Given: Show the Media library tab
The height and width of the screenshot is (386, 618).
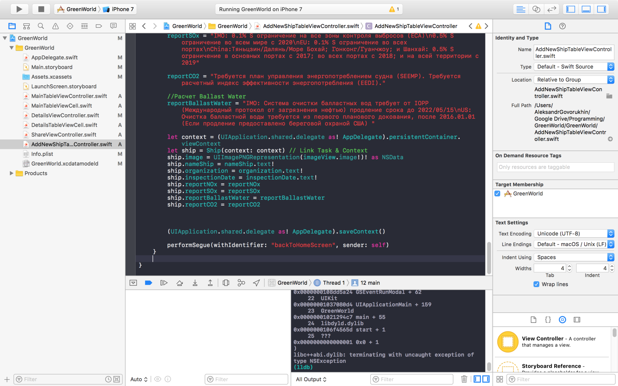Looking at the screenshot, I should click(x=577, y=319).
